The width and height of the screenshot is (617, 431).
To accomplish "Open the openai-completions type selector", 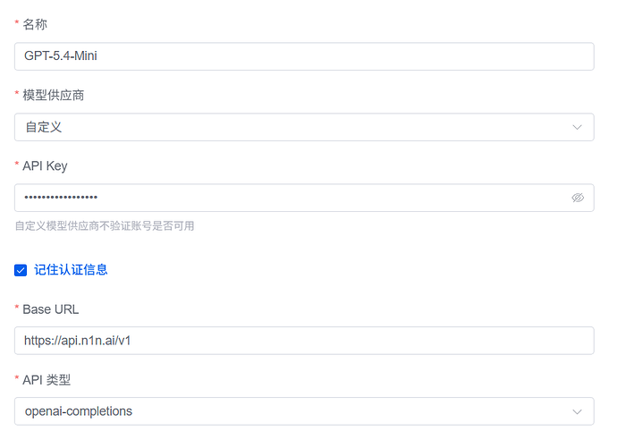I will point(295,411).
